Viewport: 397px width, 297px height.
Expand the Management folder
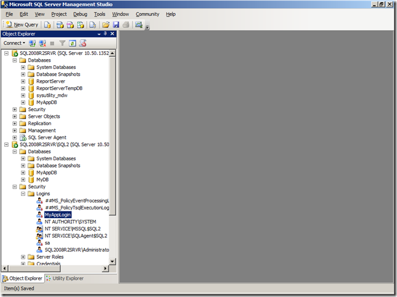click(x=15, y=131)
